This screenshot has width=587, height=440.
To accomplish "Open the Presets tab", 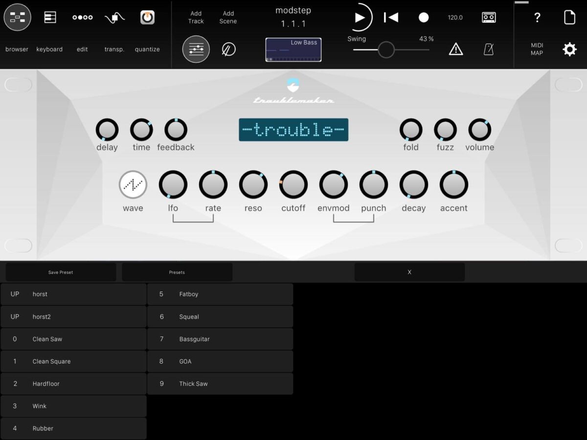I will pyautogui.click(x=177, y=272).
